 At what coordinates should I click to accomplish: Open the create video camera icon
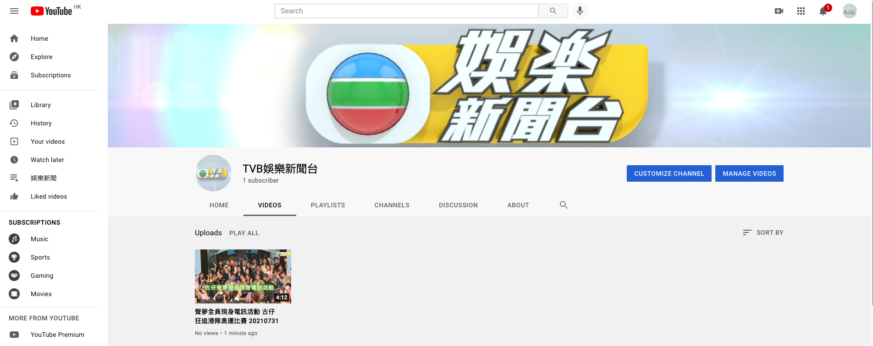point(779,11)
